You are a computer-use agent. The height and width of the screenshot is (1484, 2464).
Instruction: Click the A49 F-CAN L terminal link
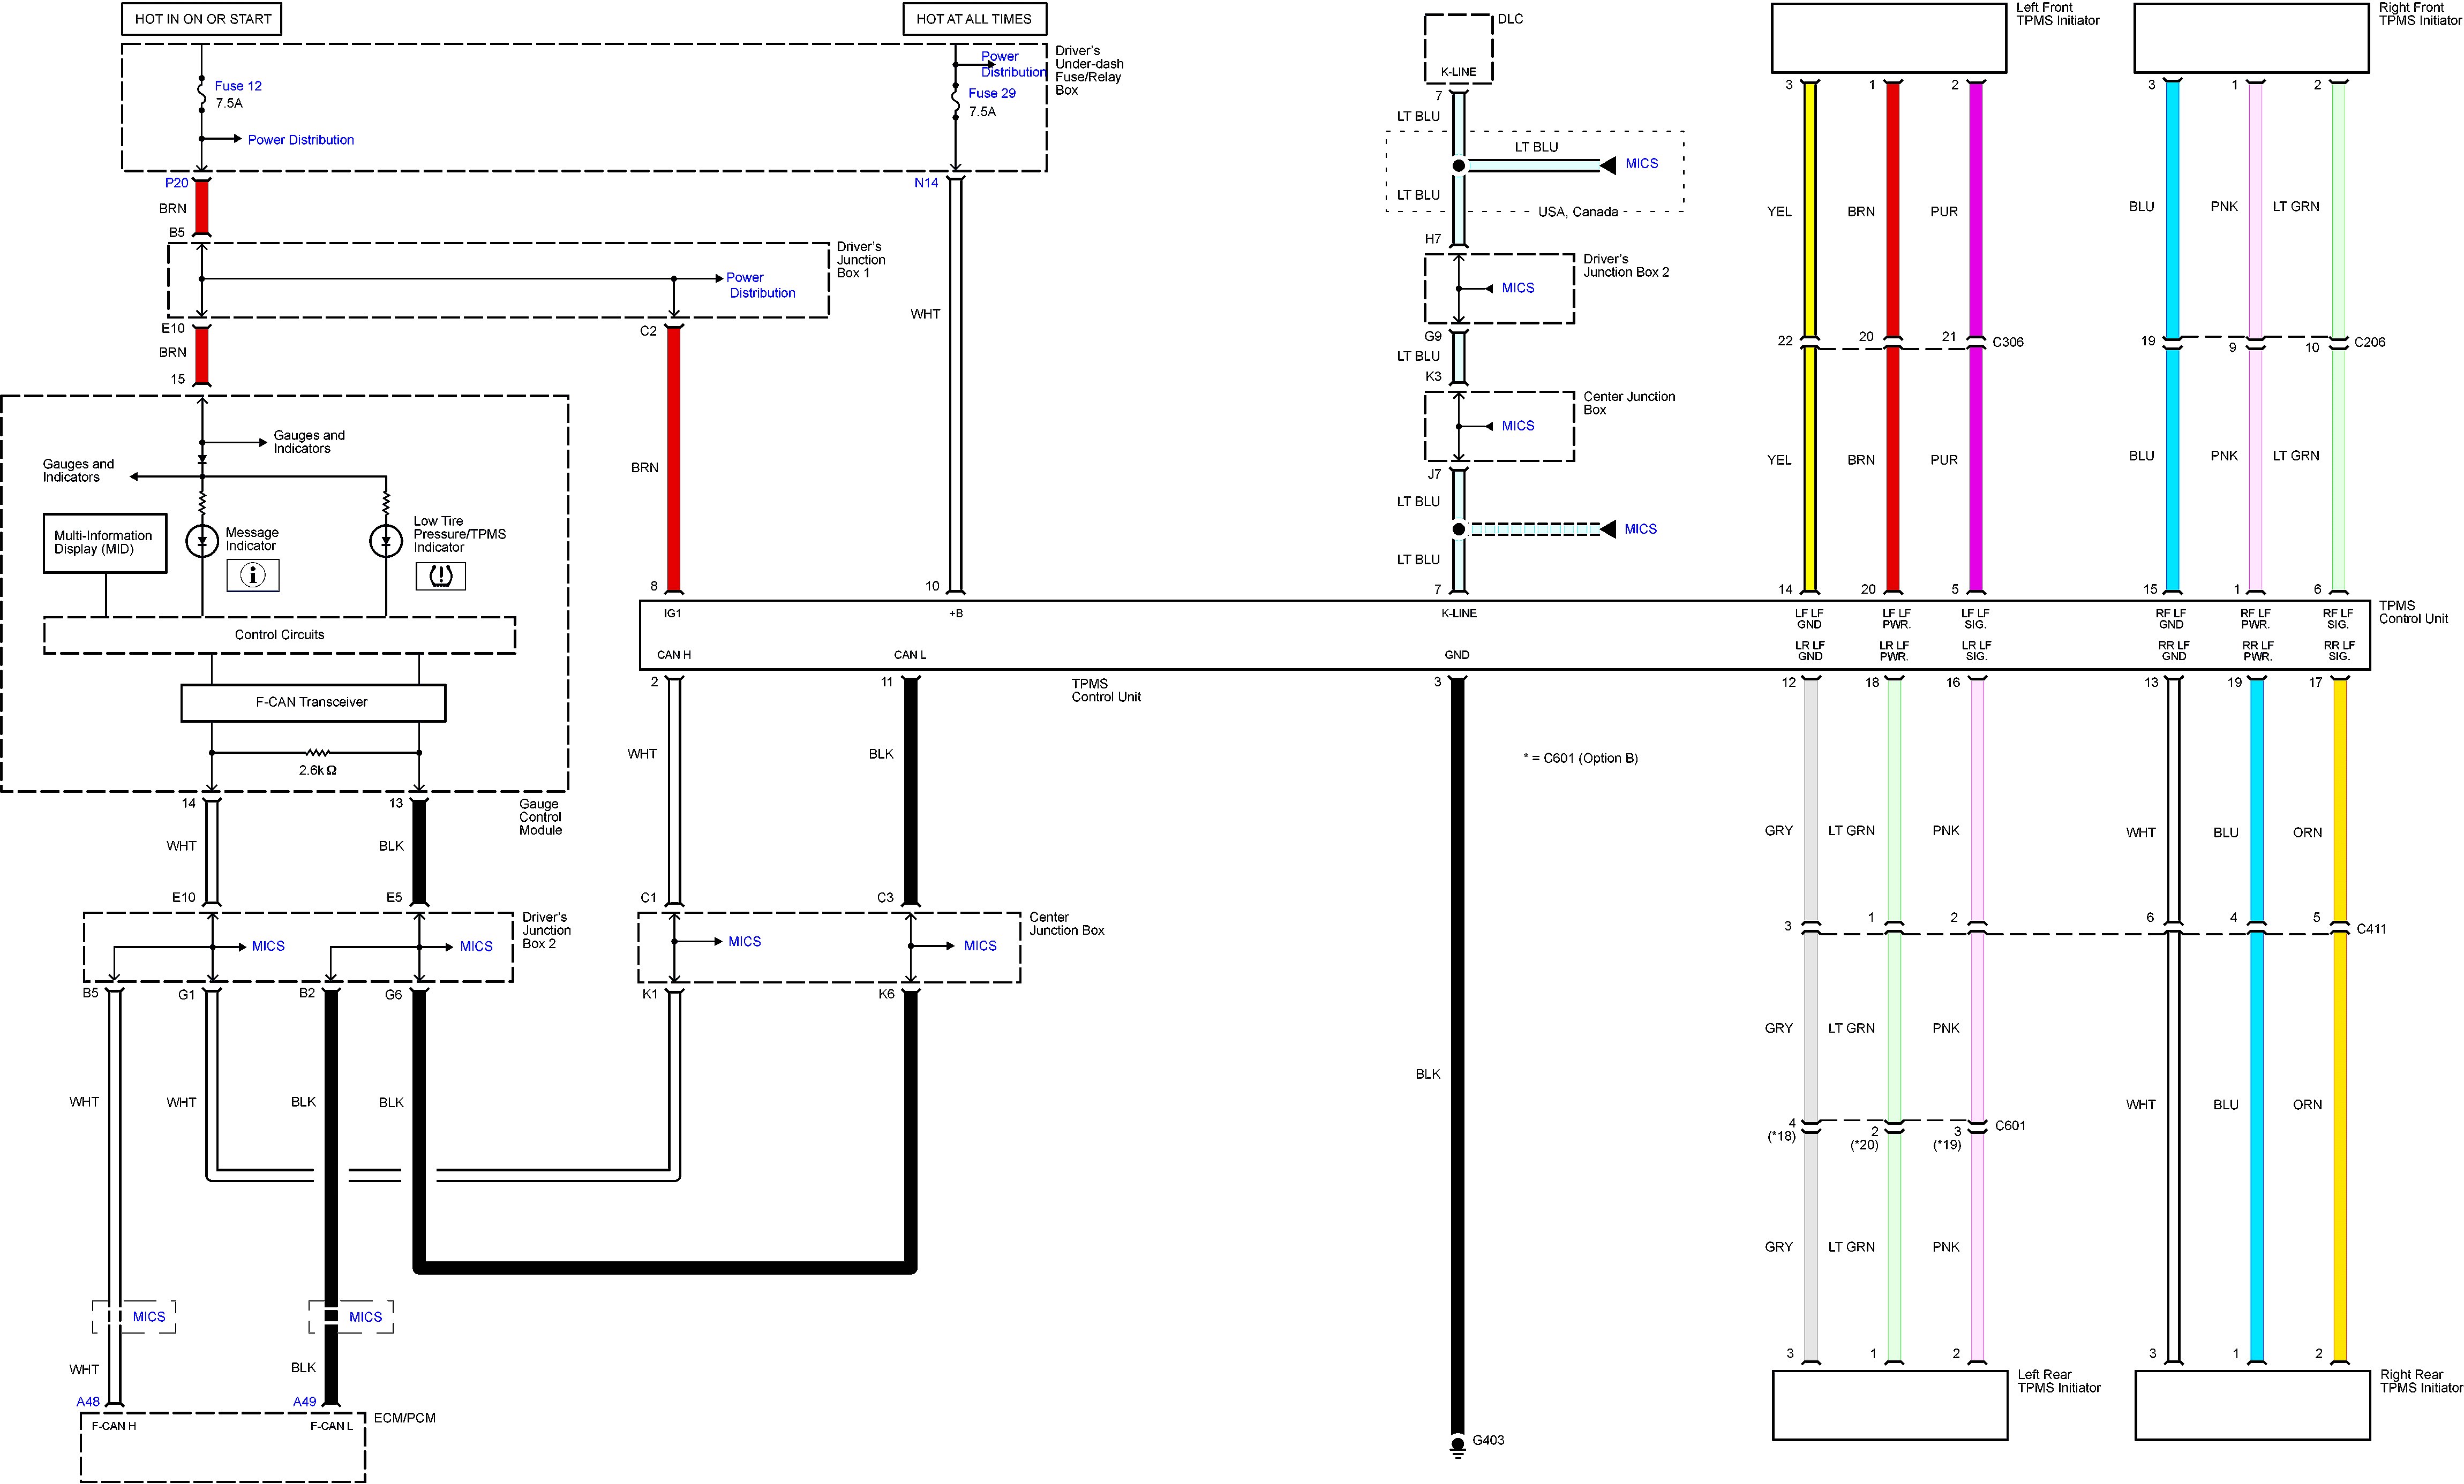pyautogui.click(x=304, y=1401)
